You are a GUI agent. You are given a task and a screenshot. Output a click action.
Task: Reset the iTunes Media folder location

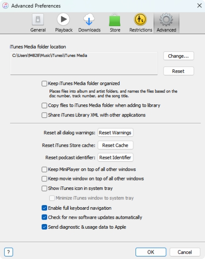pos(178,71)
